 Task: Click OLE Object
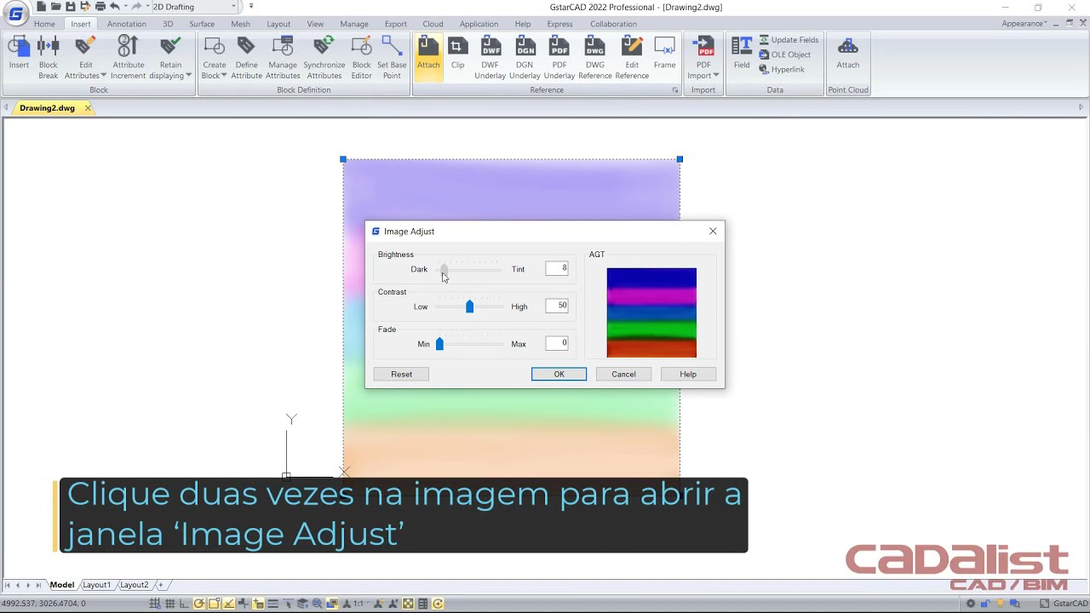point(784,54)
